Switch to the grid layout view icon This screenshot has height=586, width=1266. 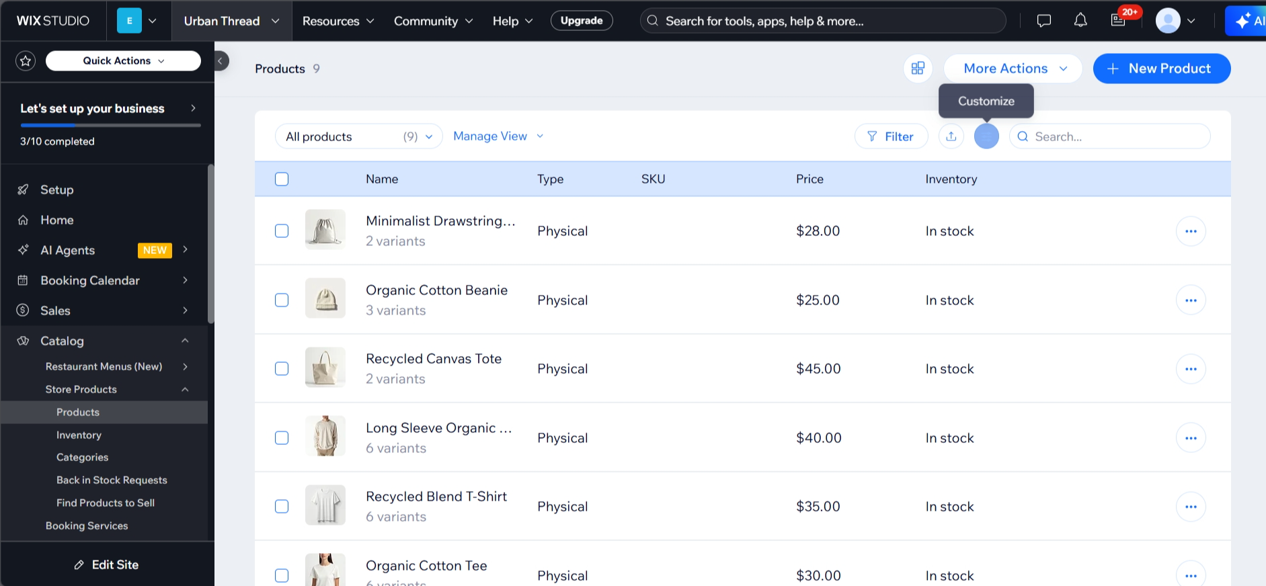tap(918, 69)
